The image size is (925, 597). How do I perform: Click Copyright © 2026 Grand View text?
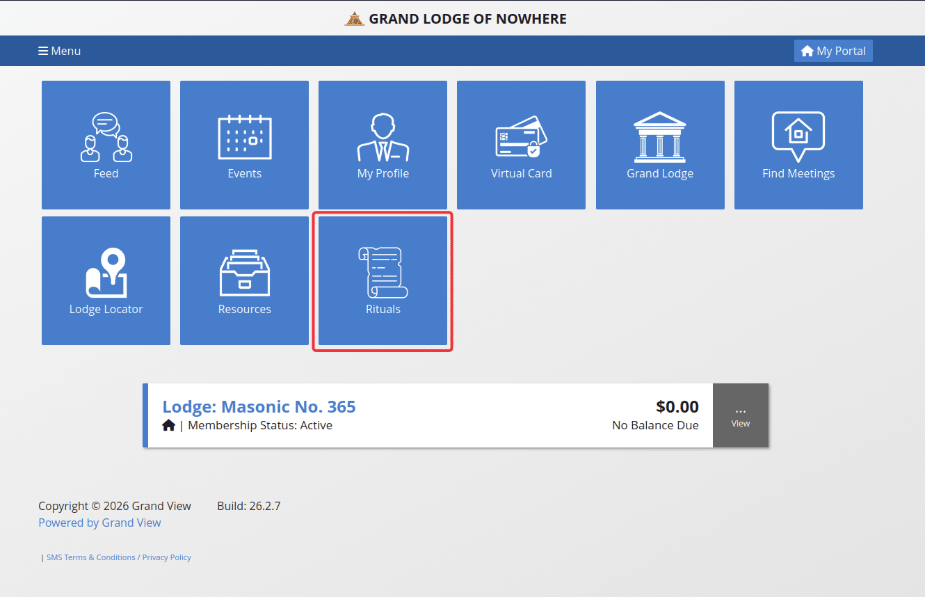tap(115, 506)
